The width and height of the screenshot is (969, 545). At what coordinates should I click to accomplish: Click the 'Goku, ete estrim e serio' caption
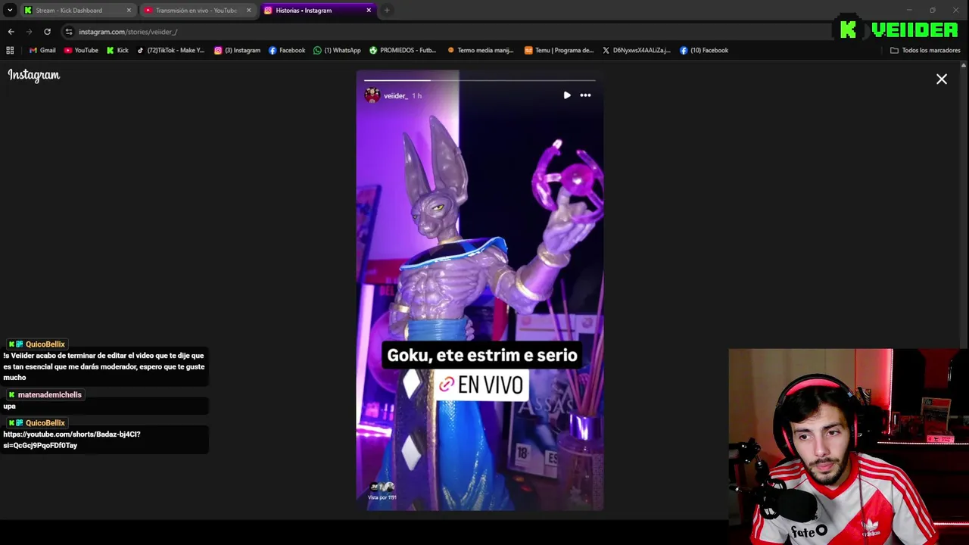[x=482, y=355]
